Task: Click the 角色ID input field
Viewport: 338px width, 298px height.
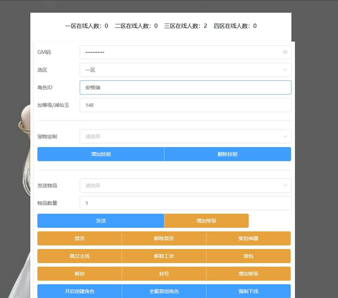Action: tap(185, 87)
